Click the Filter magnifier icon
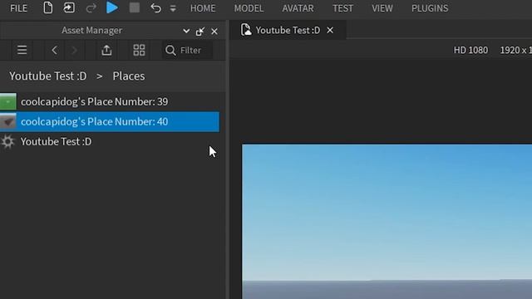This screenshot has width=532, height=299. 170,50
